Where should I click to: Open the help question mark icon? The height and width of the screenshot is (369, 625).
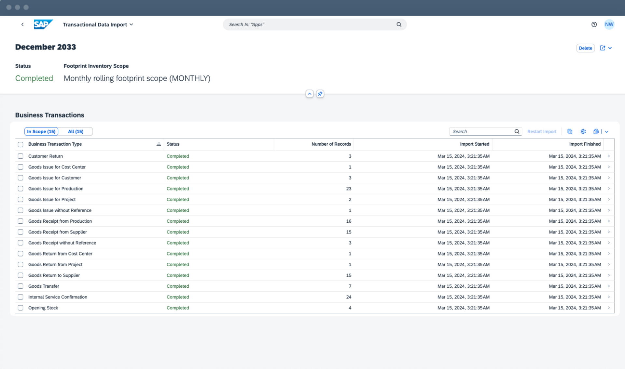tap(594, 24)
